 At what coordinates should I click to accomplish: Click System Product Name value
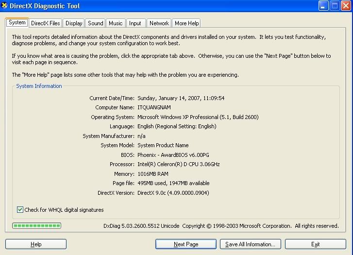point(163,145)
